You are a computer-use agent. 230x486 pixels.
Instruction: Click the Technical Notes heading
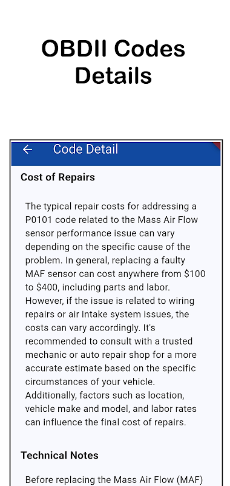59,455
